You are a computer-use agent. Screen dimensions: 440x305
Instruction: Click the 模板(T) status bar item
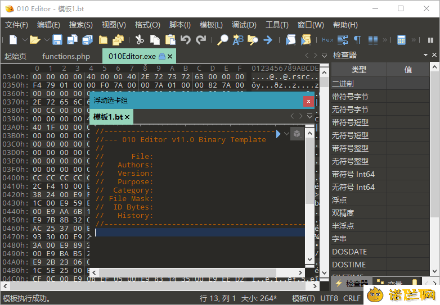pyautogui.click(x=303, y=299)
